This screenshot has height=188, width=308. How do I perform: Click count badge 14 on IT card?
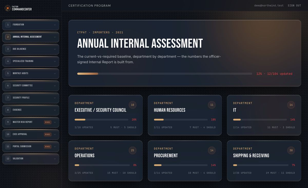(291, 105)
